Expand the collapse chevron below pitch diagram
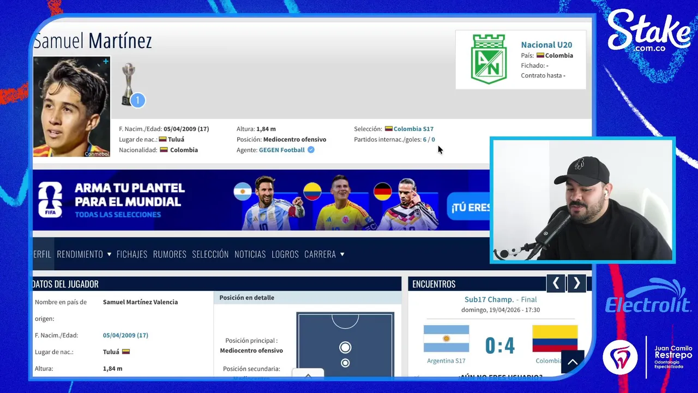The image size is (698, 393). pos(308,375)
